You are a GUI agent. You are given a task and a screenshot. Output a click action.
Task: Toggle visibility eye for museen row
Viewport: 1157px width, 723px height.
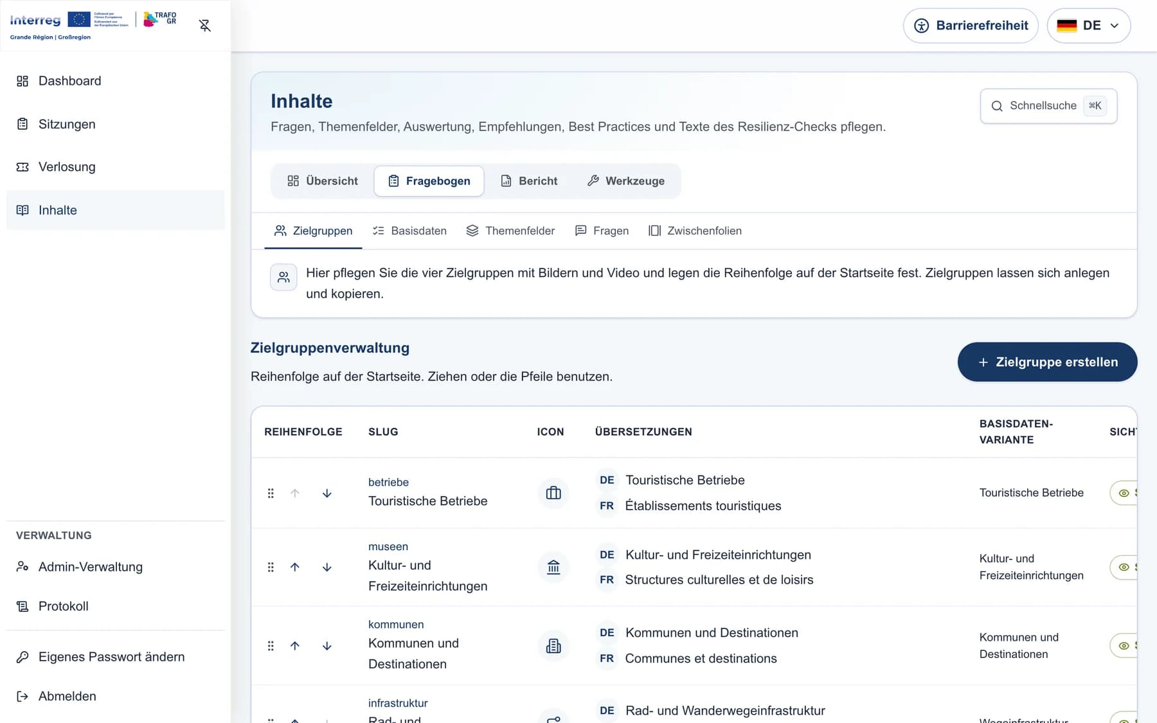[1124, 567]
